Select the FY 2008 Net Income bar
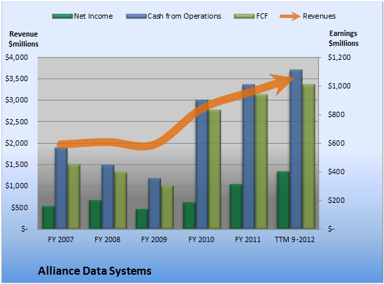Image resolution: width=384 pixels, height=284 pixels. click(95, 215)
